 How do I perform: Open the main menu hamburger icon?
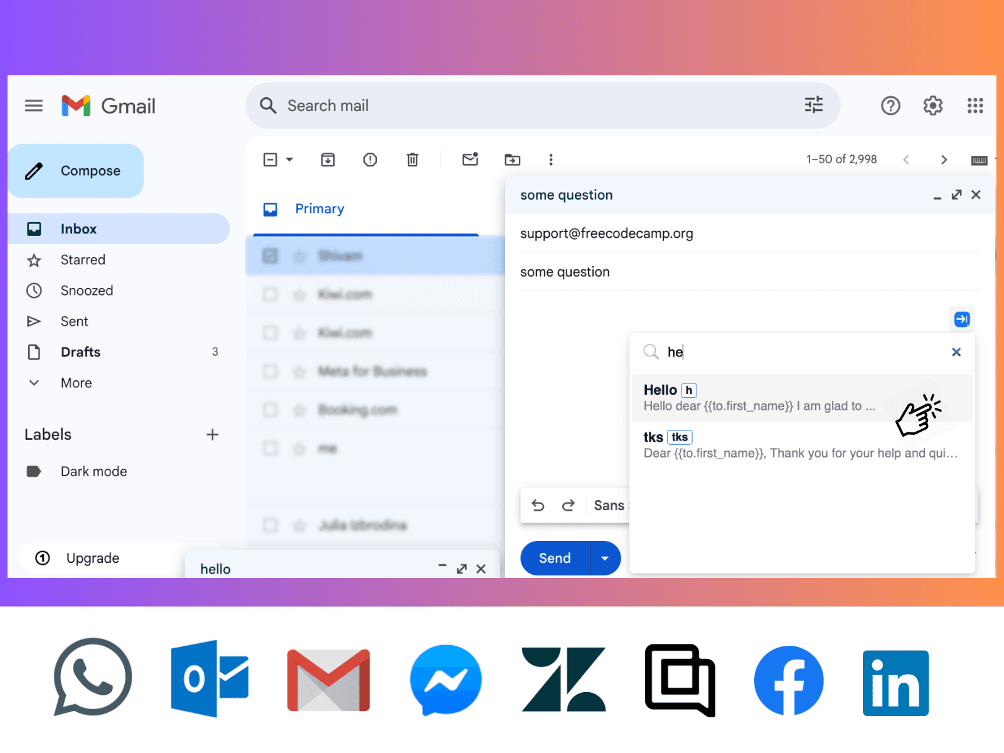click(34, 105)
